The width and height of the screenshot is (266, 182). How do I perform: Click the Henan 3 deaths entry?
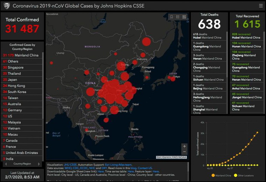(x=209, y=57)
